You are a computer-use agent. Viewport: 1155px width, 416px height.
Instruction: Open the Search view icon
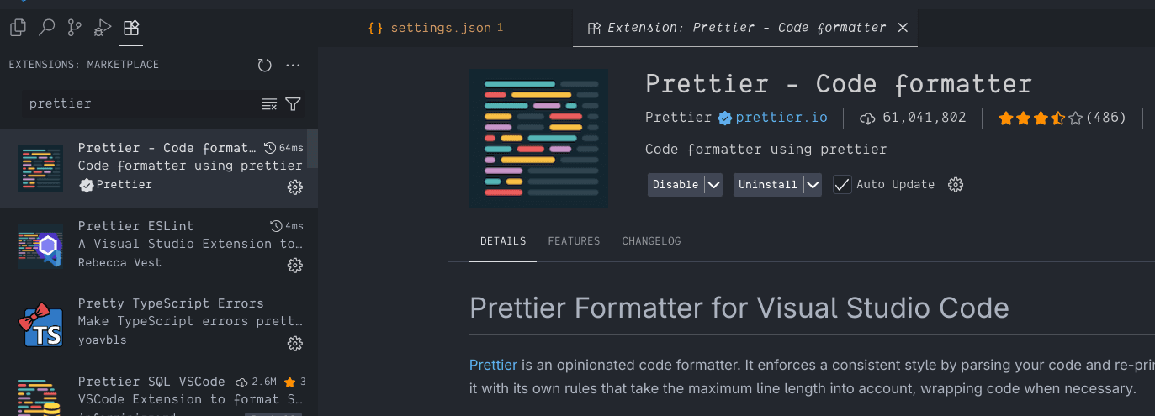(x=46, y=28)
